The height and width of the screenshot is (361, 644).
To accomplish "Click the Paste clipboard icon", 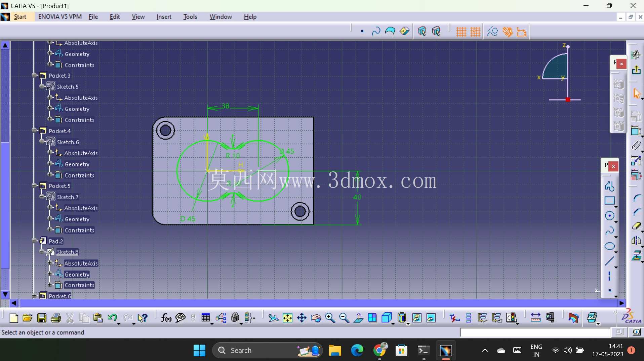I will 98,318.
